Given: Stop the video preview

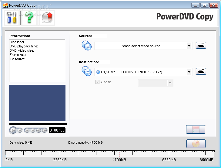Looking at the screenshot, I should [20, 130].
